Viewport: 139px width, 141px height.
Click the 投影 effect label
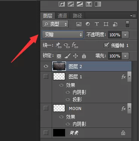pos(77,100)
